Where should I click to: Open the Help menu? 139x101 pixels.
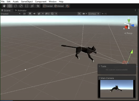pos(61,2)
